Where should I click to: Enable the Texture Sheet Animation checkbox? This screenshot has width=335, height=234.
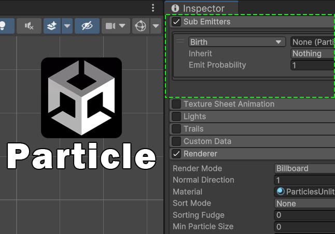click(x=176, y=104)
